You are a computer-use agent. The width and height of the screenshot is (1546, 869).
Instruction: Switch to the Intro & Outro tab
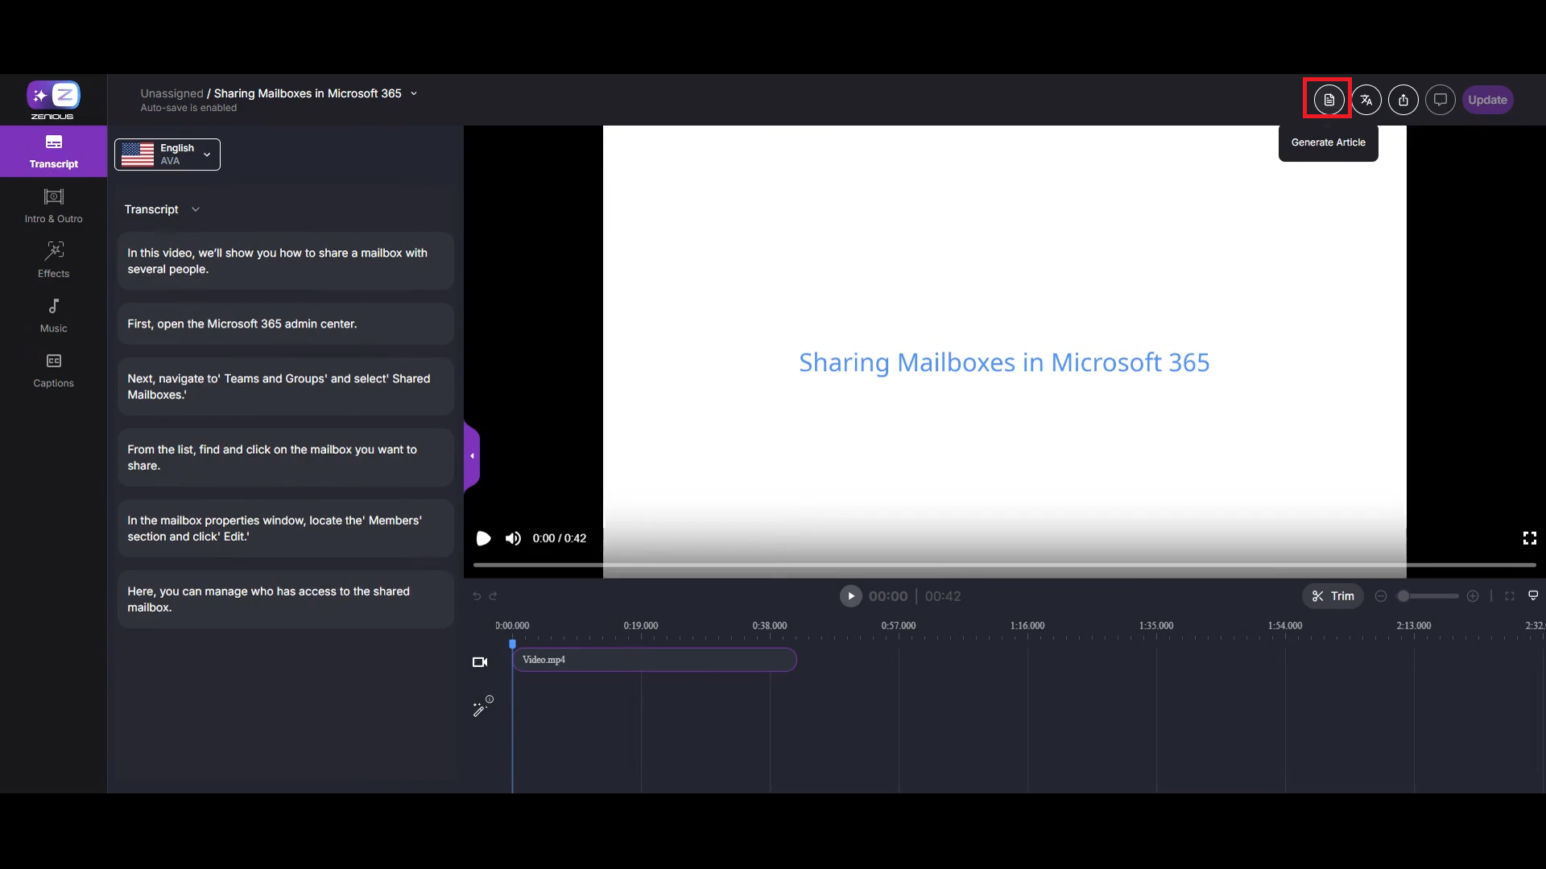tap(53, 205)
